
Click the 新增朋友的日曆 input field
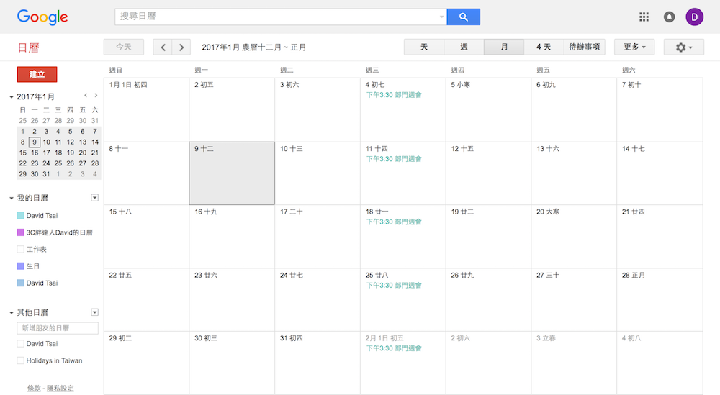point(58,328)
